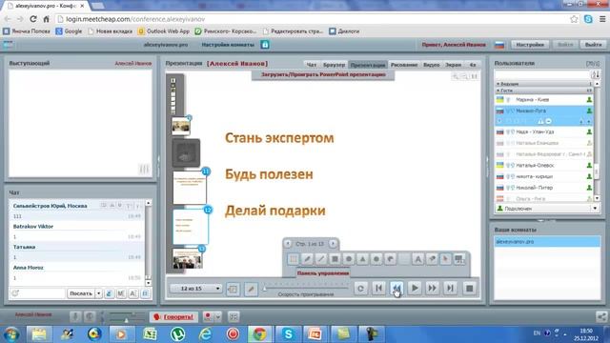Click the users search field
This screenshot has width=610, height=343.
pos(542,74)
